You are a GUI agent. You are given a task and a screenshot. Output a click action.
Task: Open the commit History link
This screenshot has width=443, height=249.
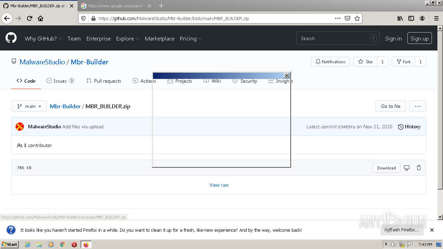click(x=409, y=127)
